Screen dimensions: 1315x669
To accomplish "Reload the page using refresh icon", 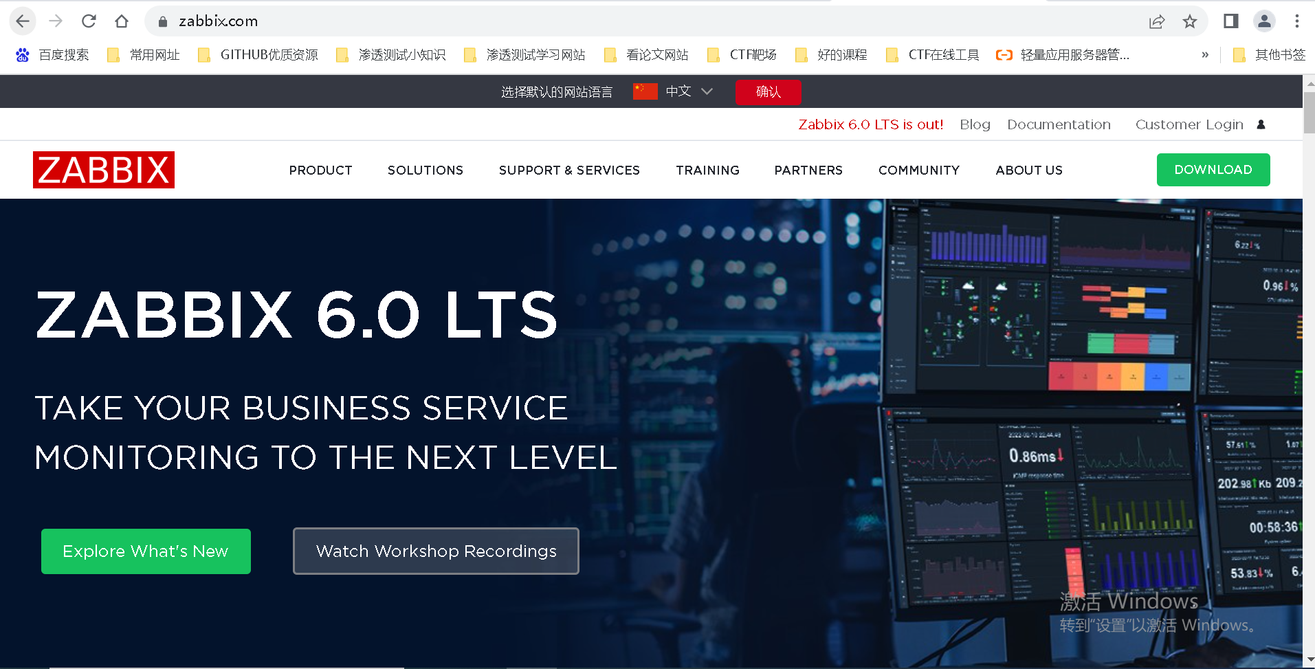I will [x=88, y=21].
